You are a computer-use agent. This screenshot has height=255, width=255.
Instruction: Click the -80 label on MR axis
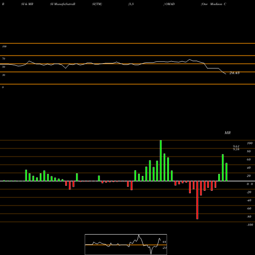pos(249,217)
